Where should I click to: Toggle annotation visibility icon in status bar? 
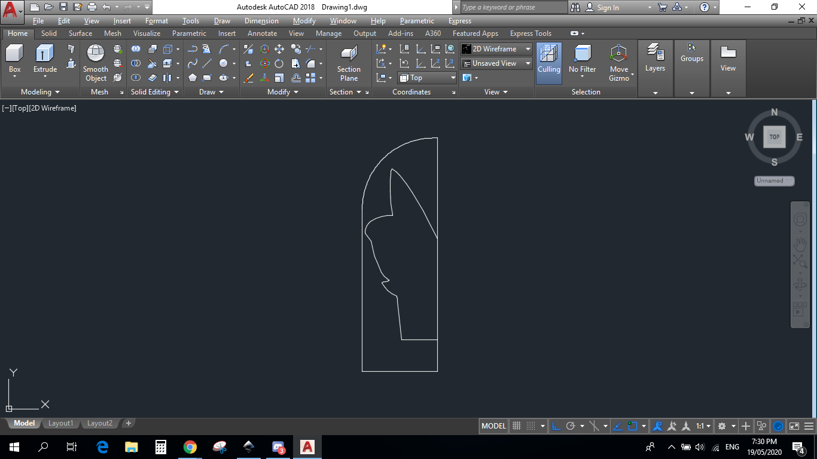pyautogui.click(x=657, y=426)
